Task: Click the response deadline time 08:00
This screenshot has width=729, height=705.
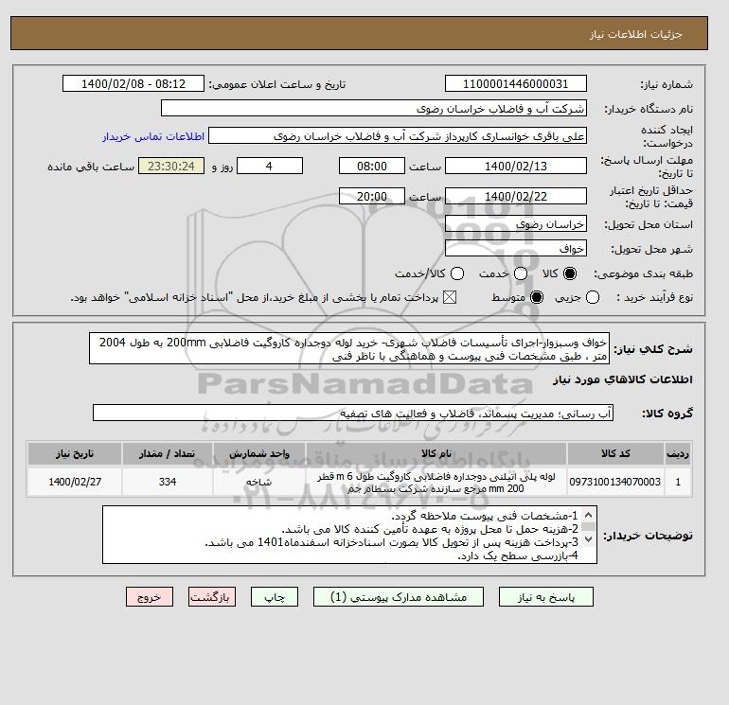Action: point(372,166)
